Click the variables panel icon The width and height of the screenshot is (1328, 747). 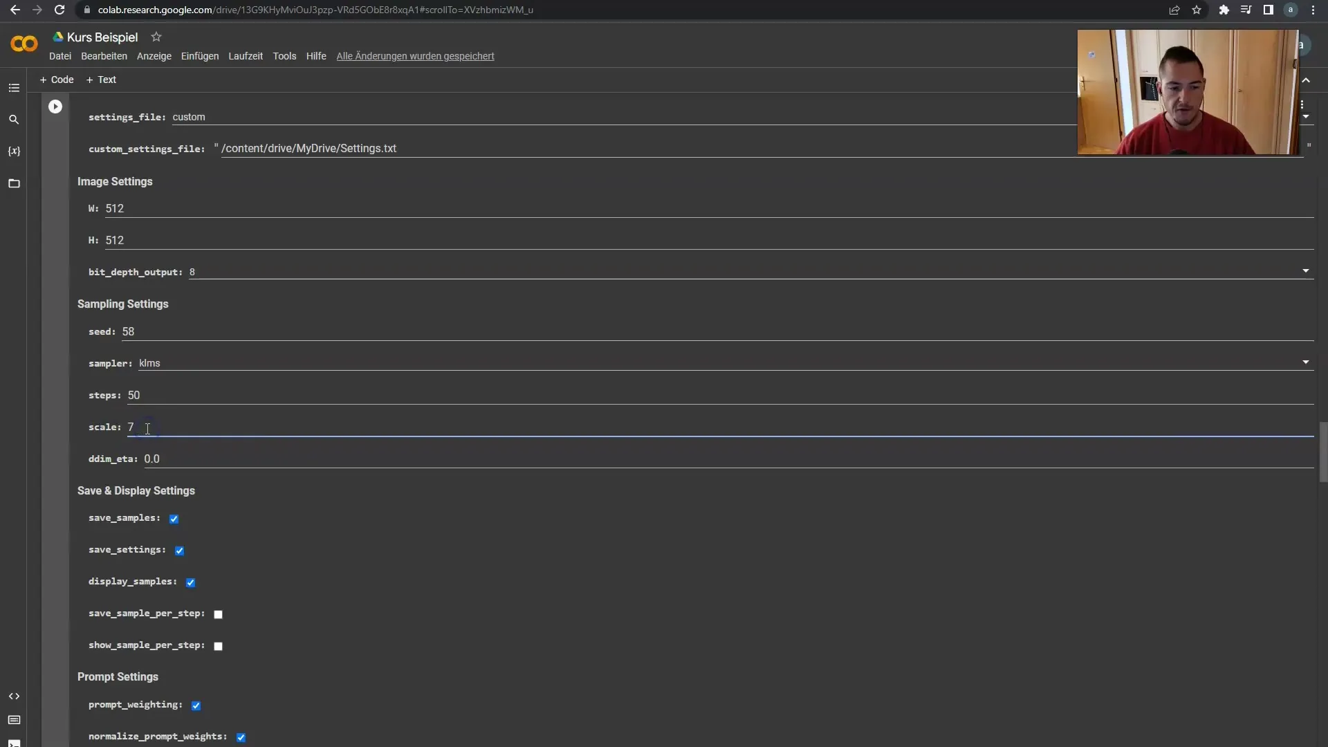point(12,151)
